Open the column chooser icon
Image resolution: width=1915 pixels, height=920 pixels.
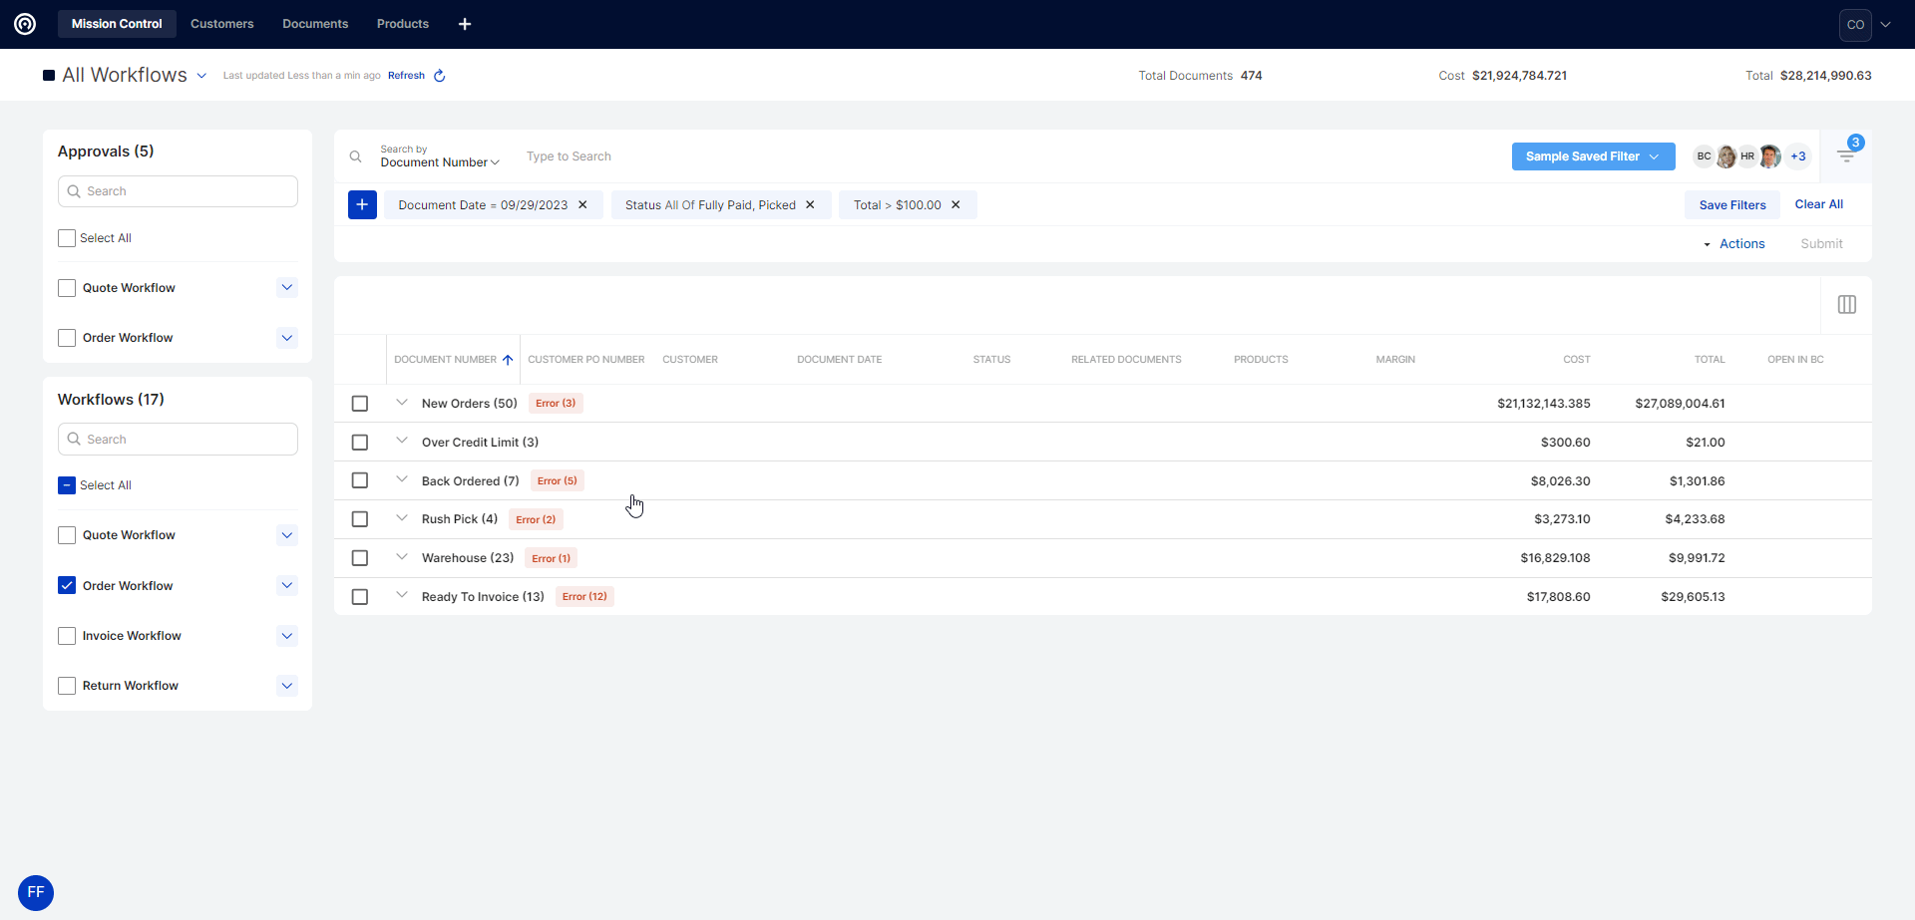click(x=1846, y=304)
